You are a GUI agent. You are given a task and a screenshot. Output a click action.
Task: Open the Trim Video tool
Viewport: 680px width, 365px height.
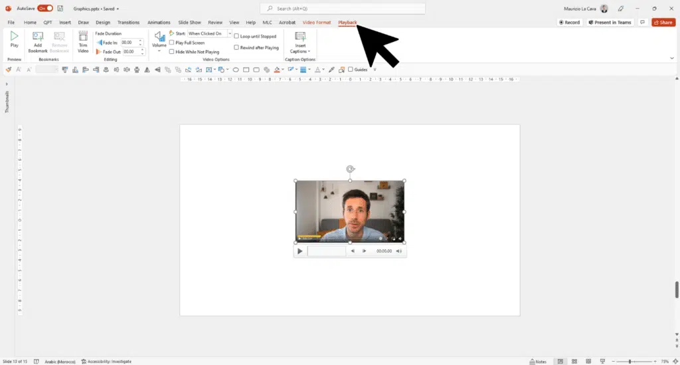tap(83, 37)
